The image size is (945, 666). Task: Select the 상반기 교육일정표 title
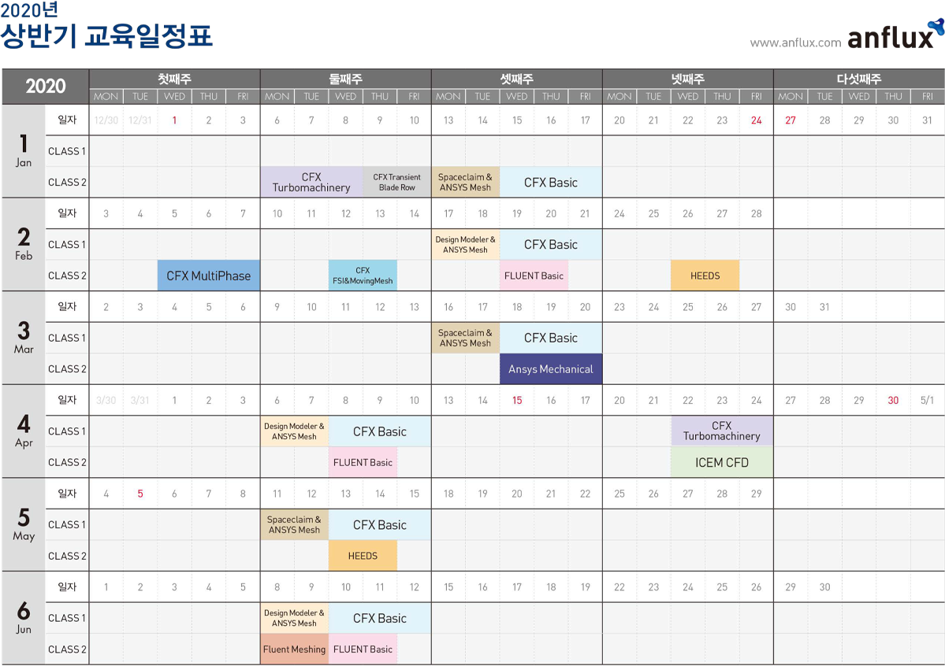[106, 36]
